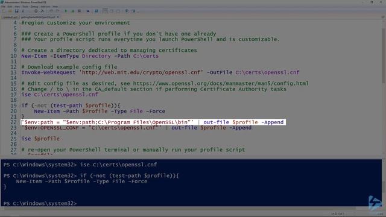Click the Paste toolbar icon

click(36, 11)
